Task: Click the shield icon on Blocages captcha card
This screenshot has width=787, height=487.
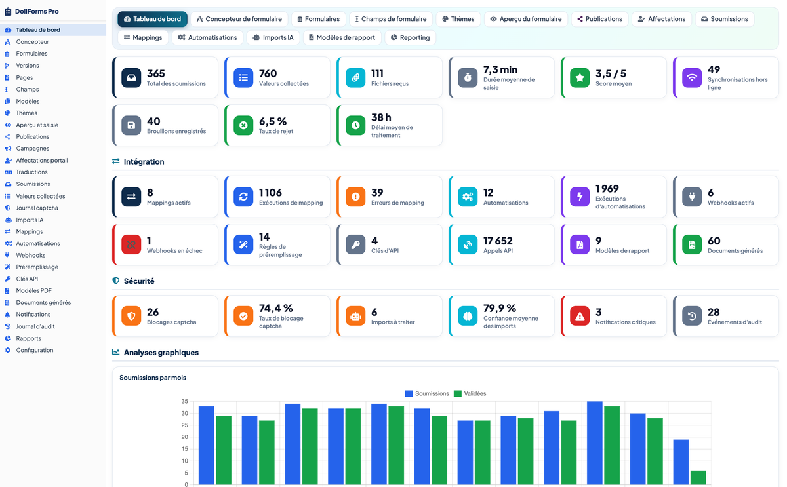Action: 131,316
